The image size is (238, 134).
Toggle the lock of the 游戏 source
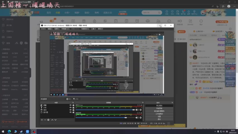(73, 110)
